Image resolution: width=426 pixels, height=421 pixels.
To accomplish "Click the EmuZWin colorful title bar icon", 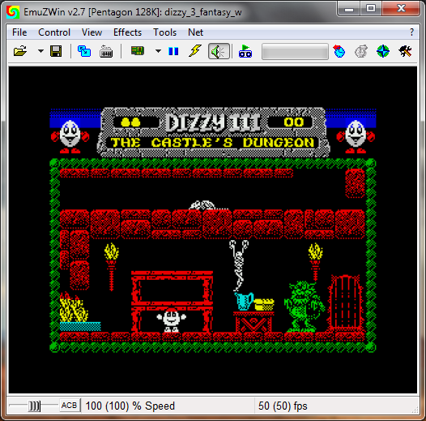I will (13, 12).
